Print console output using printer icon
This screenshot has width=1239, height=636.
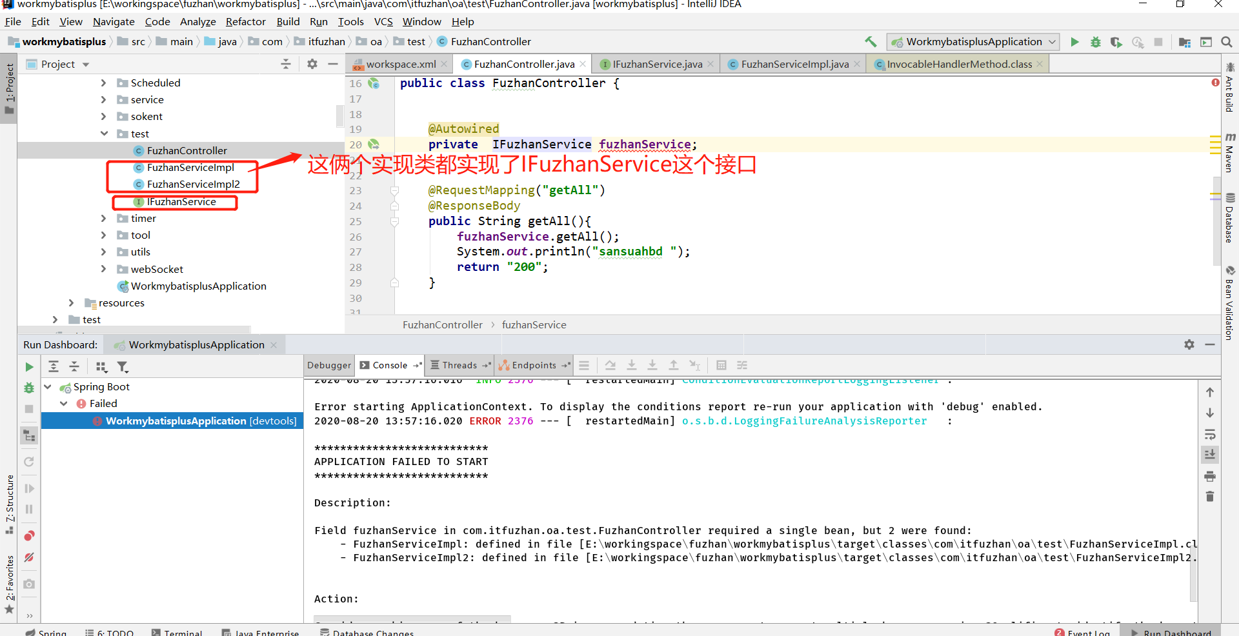click(1210, 476)
